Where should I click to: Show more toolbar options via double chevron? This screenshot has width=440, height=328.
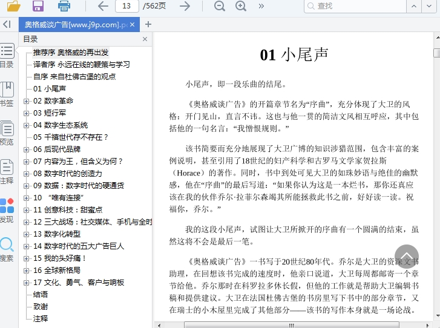pos(261,6)
